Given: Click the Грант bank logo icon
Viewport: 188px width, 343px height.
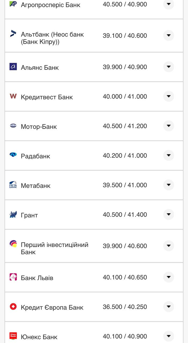Looking at the screenshot, I should [13, 214].
